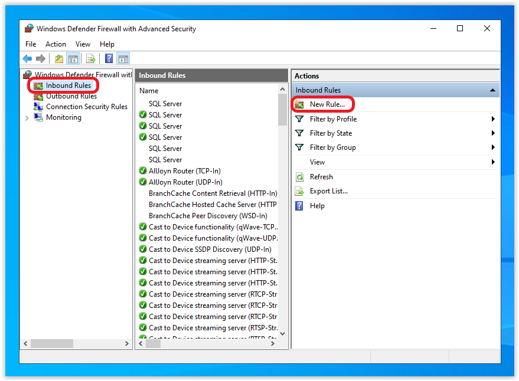Toggle the Show/Hide Console Tree toolbar button

click(x=73, y=58)
